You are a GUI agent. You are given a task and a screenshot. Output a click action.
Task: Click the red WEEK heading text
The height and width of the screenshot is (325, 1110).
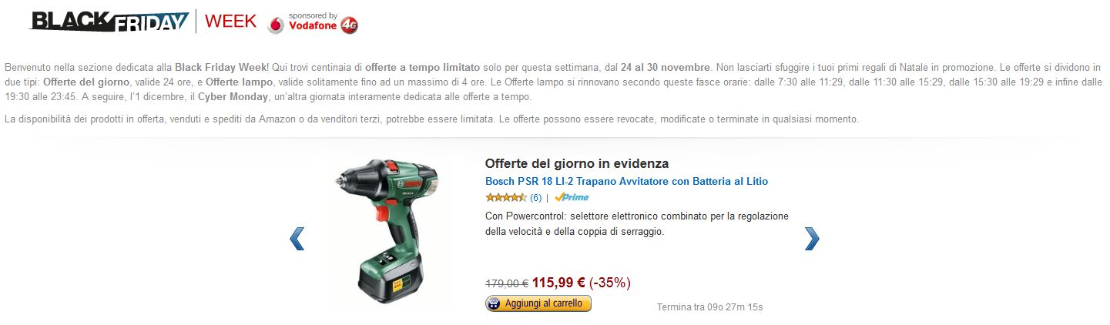point(230,22)
